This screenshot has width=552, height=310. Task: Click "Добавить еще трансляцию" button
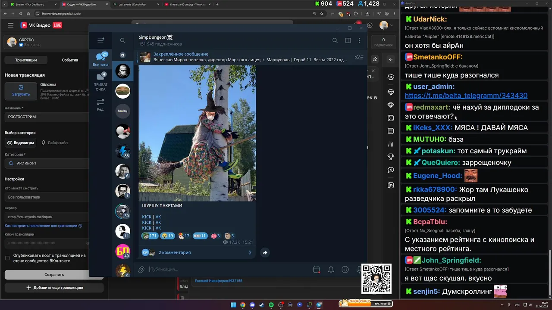point(54,287)
